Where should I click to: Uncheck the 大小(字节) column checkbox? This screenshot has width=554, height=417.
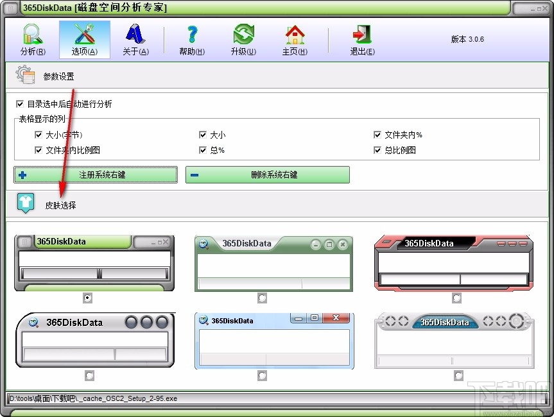coord(39,135)
